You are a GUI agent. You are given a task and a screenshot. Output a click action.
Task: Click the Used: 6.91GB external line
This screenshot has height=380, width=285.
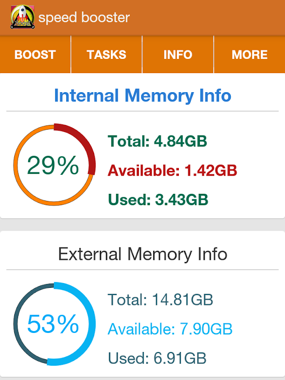[157, 358]
